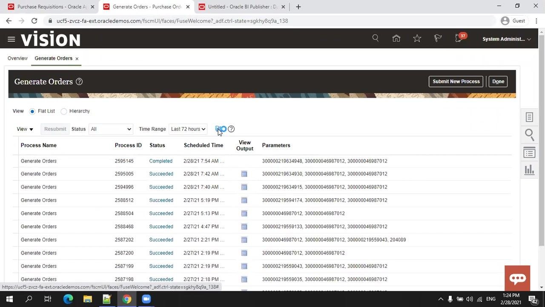Switch to the Overview tab
The height and width of the screenshot is (307, 545).
click(x=17, y=58)
